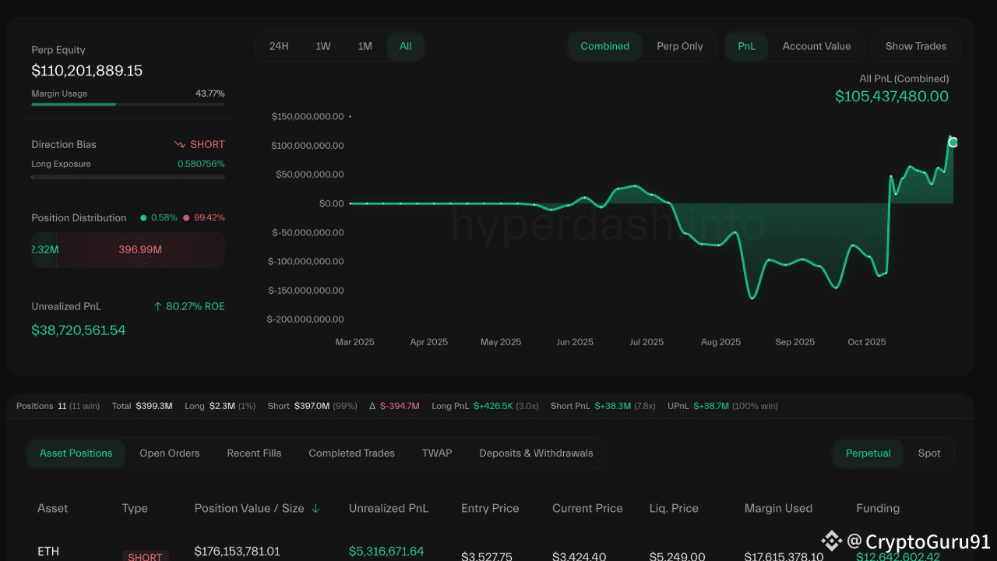Select the 24H time range
This screenshot has height=561, width=997.
(x=279, y=46)
